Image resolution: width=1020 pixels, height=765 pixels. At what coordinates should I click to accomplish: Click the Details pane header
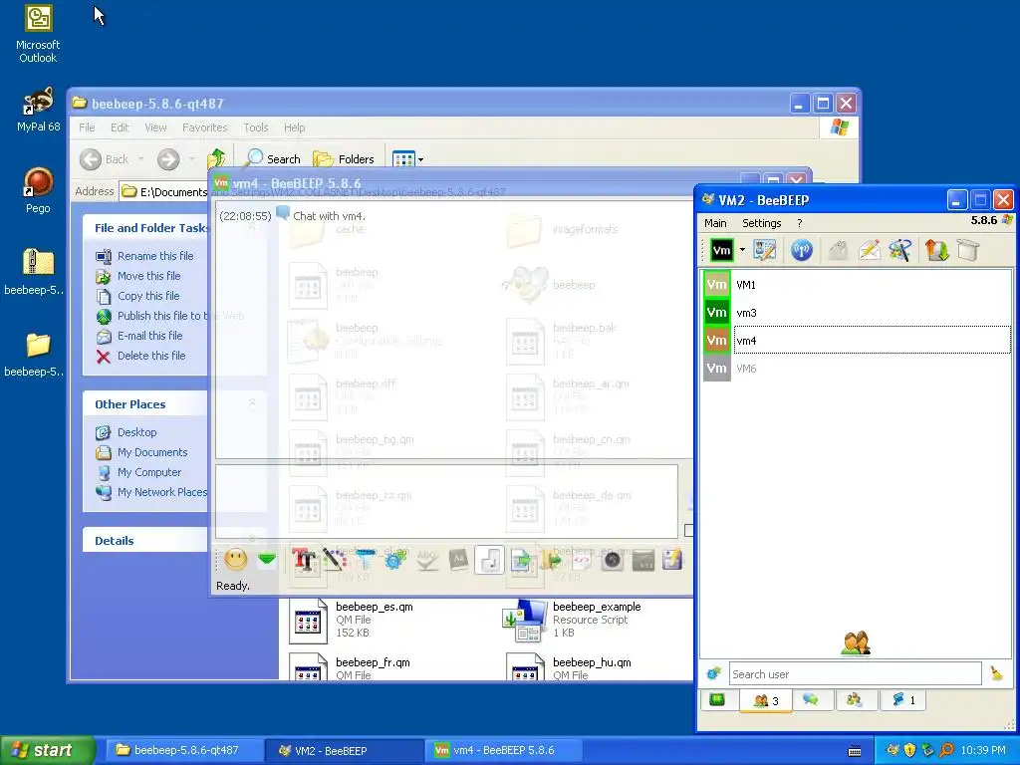click(145, 541)
